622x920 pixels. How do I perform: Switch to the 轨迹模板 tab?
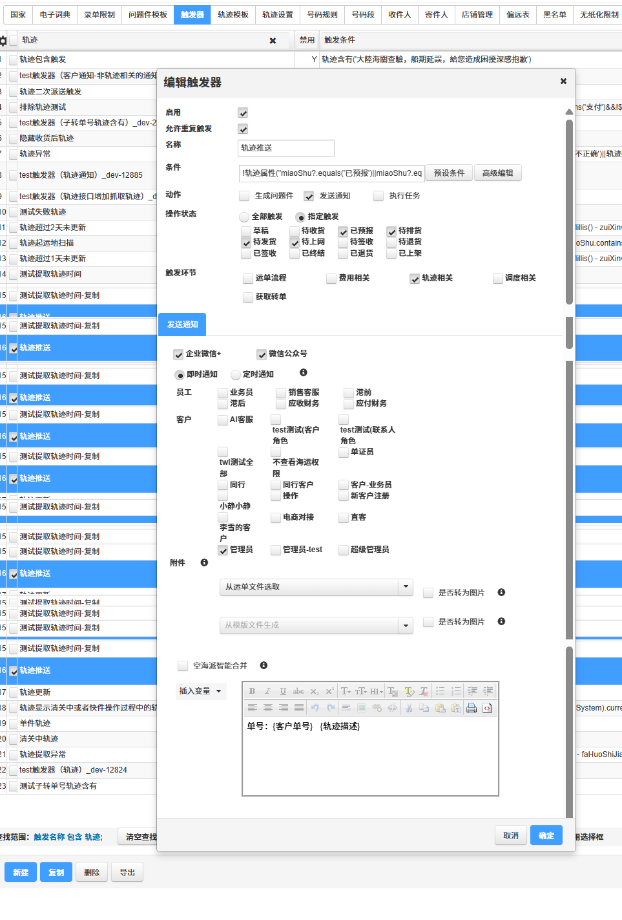click(233, 15)
